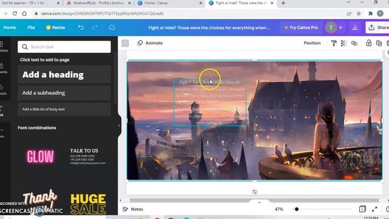Click the browser profile avatar
The width and height of the screenshot is (389, 219).
(x=380, y=13)
